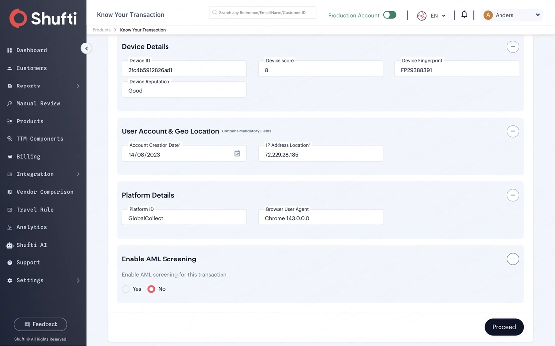This screenshot has height=346, width=555.
Task: Collapse the Device Details section
Action: pyautogui.click(x=512, y=46)
